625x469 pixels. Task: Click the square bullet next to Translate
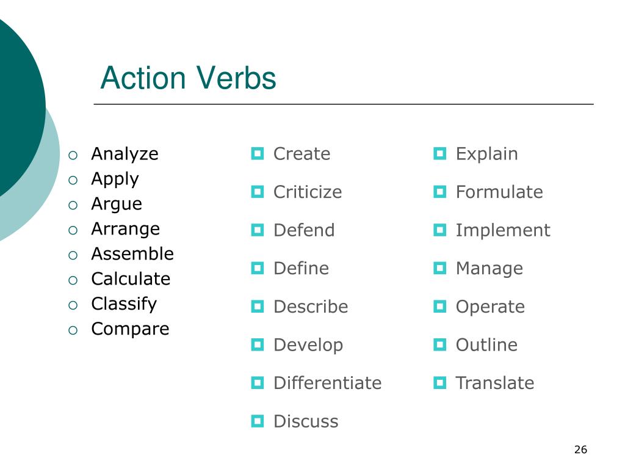(439, 383)
